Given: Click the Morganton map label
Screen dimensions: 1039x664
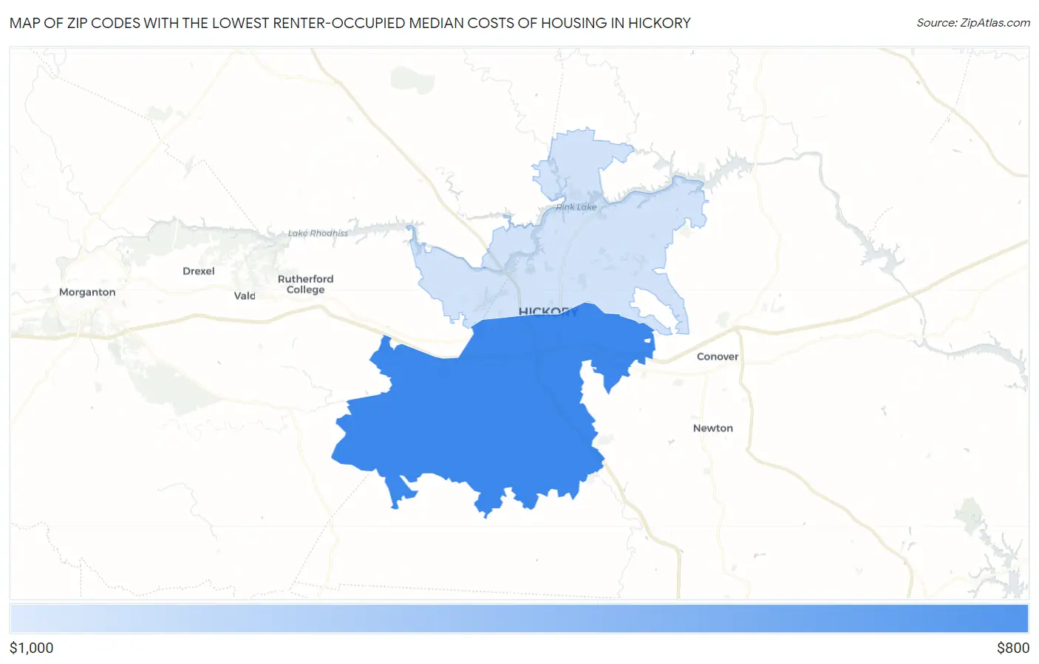Looking at the screenshot, I should tap(87, 292).
